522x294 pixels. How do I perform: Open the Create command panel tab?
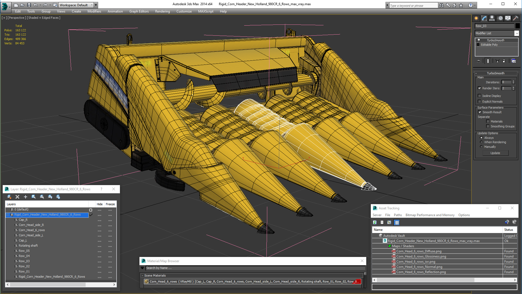click(x=476, y=18)
